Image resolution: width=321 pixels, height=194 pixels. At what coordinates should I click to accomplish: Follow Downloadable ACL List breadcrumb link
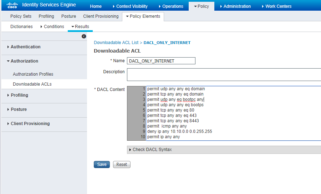click(116, 43)
